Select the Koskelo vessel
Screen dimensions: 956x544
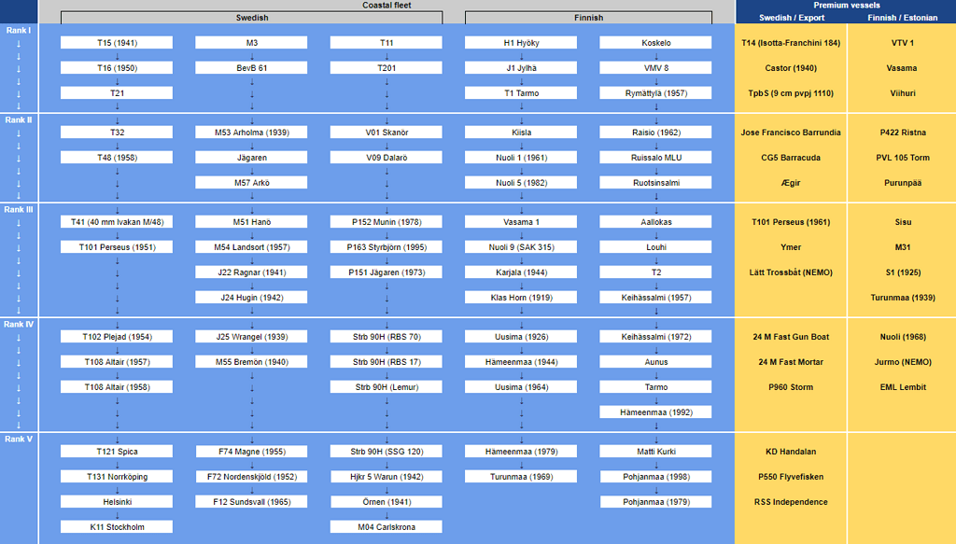pyautogui.click(x=654, y=41)
